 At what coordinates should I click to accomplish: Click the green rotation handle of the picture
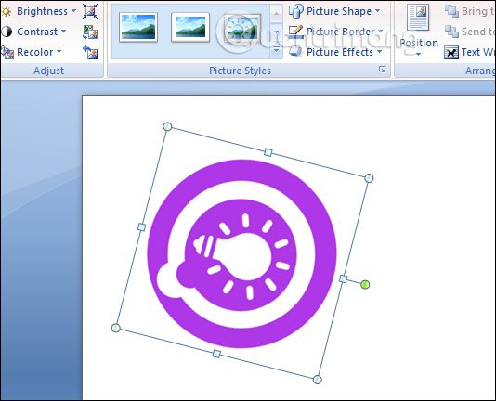pos(365,284)
